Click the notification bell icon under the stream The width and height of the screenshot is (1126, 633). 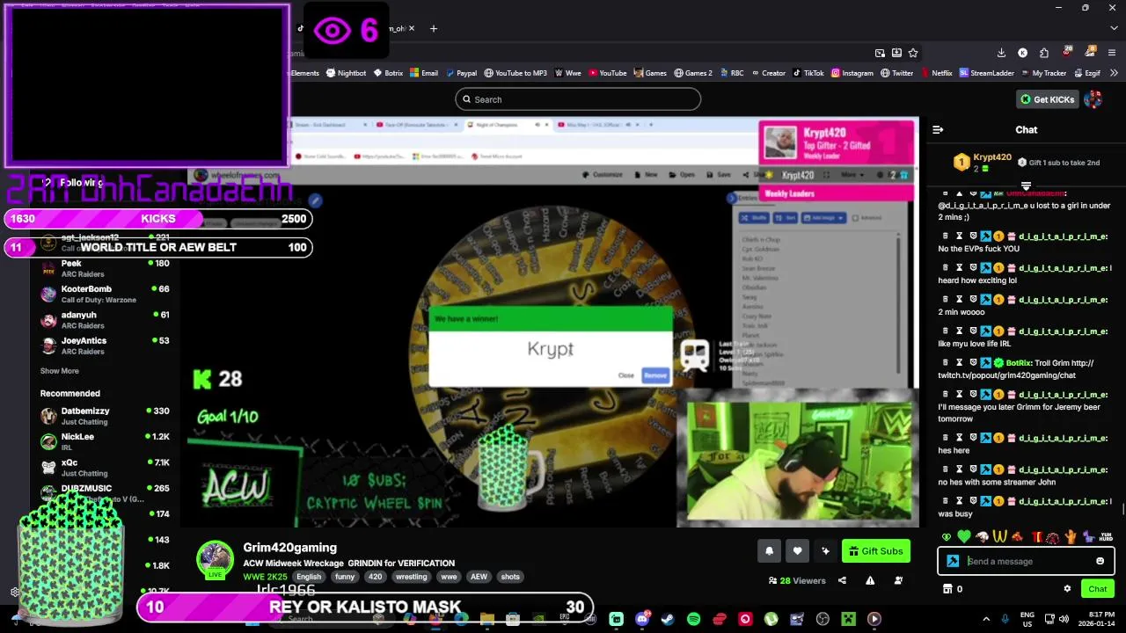coord(769,551)
